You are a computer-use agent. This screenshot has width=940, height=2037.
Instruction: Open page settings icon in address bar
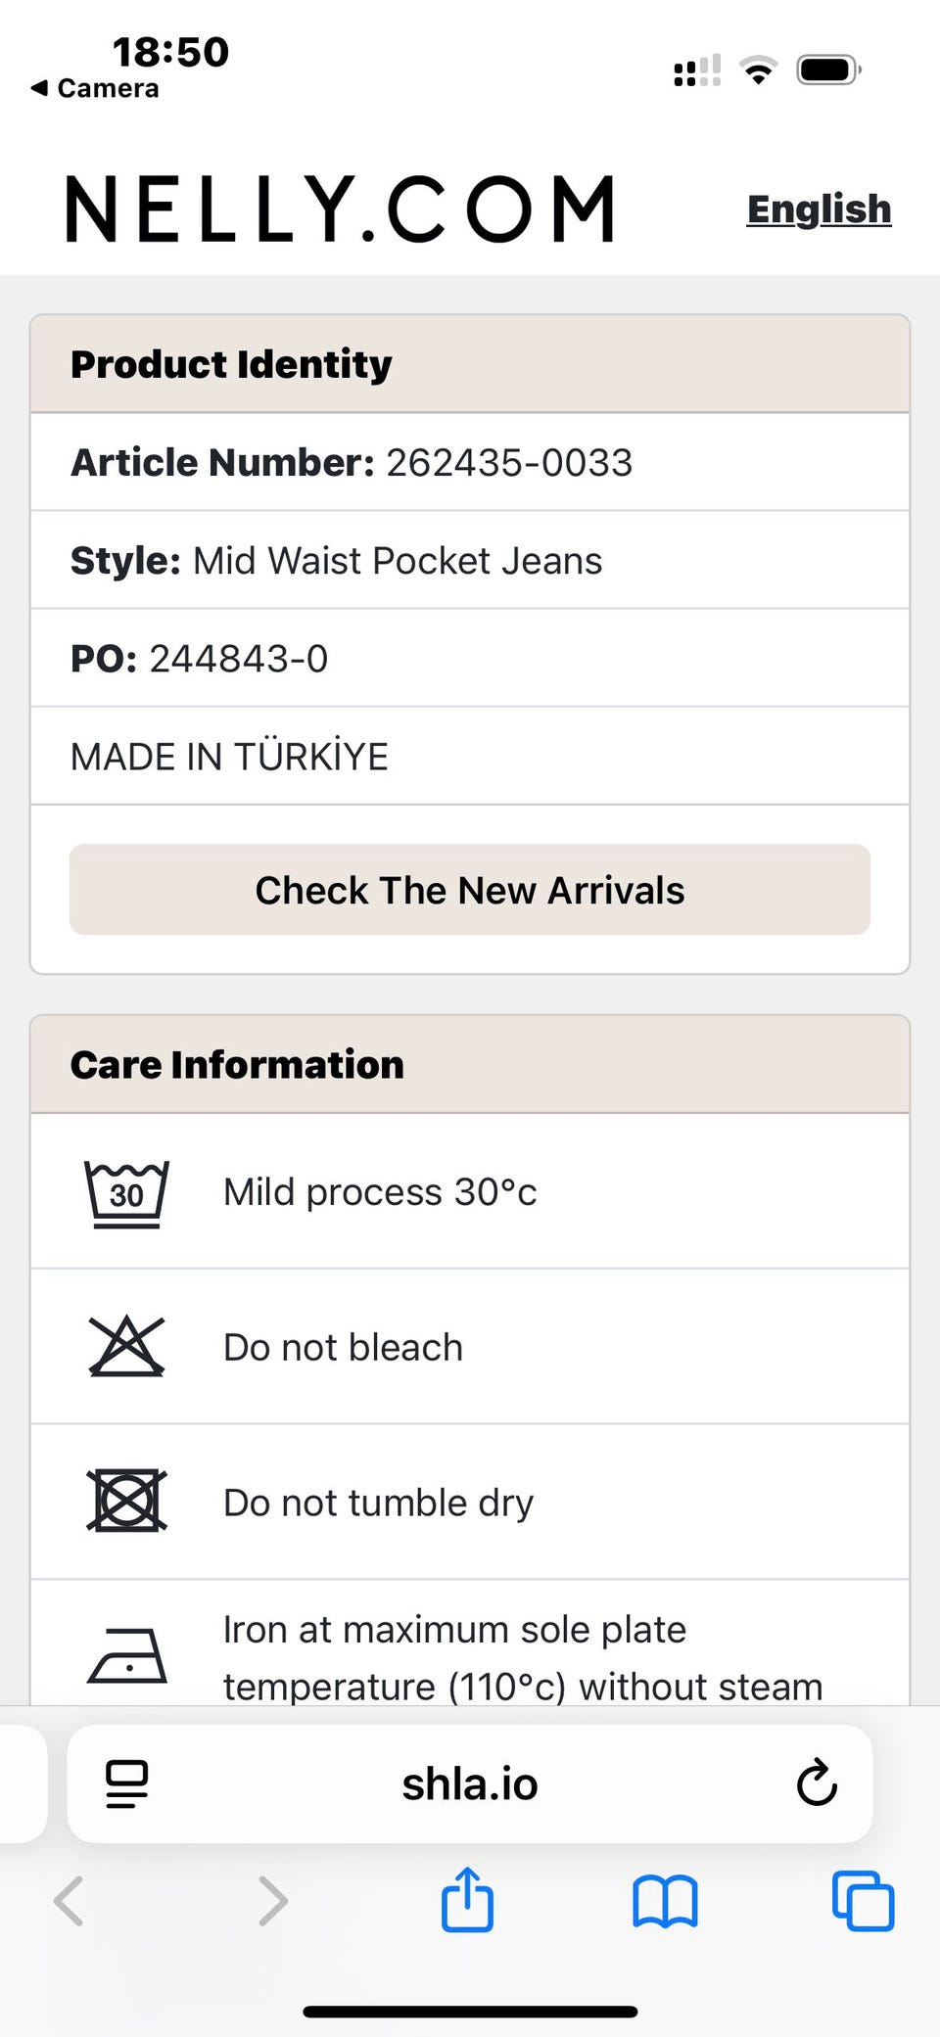127,1783
